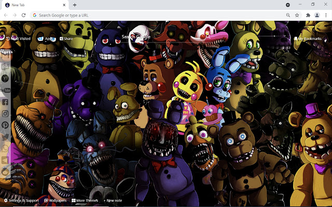This screenshot has width=332, height=207.
Task: Open Gmail from the sidebar
Action: point(5,55)
